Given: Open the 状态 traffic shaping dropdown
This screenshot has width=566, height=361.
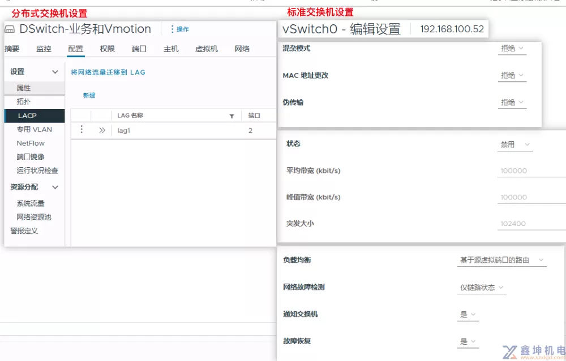Looking at the screenshot, I should (515, 145).
